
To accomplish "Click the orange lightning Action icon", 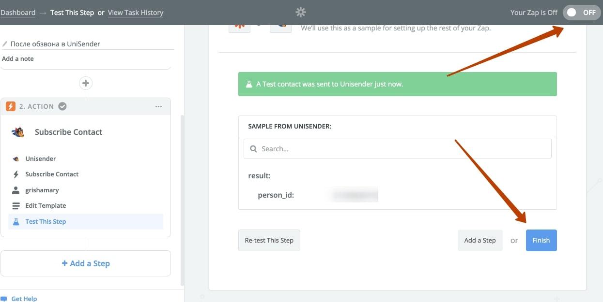I will pyautogui.click(x=11, y=106).
